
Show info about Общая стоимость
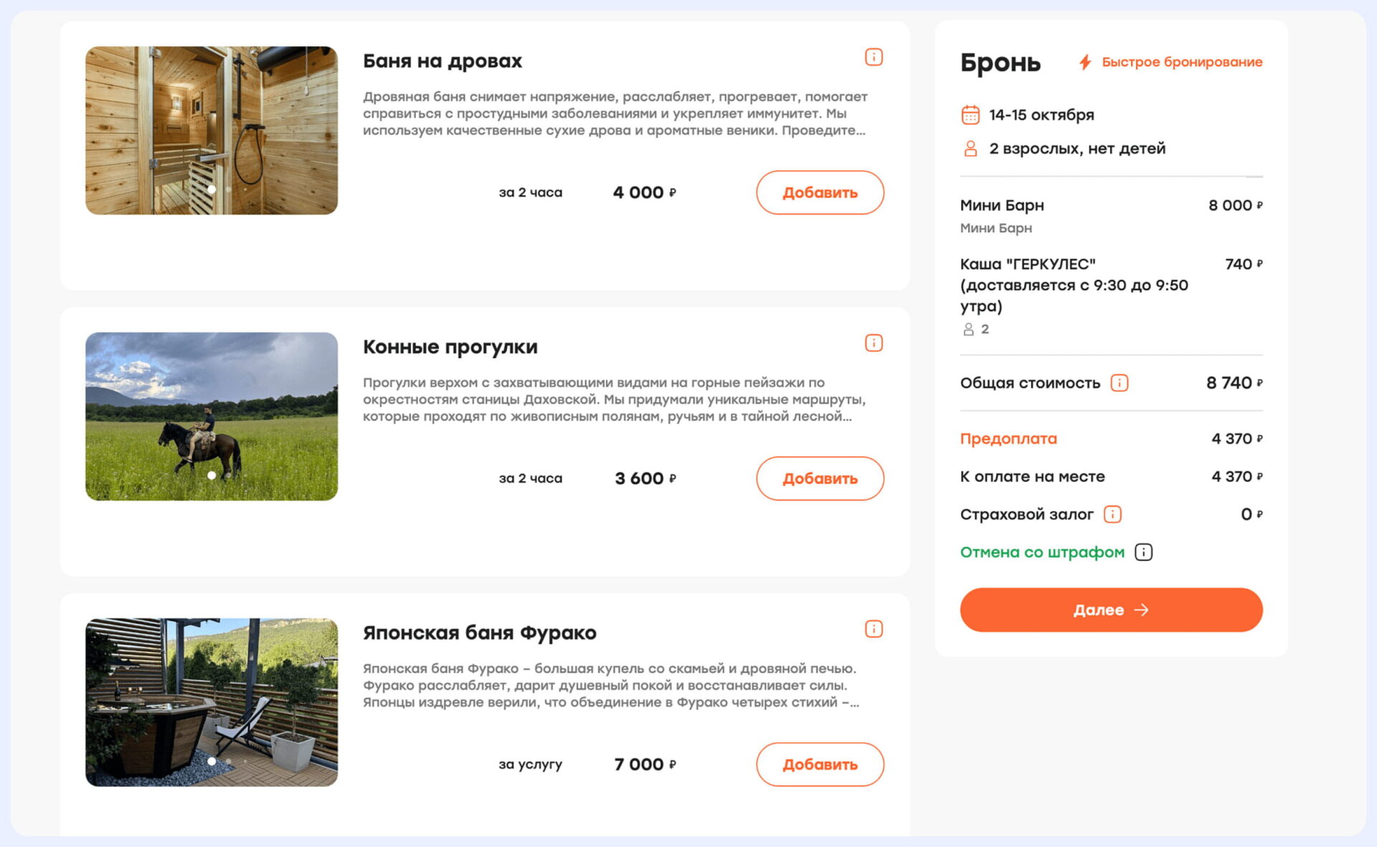coord(1119,383)
